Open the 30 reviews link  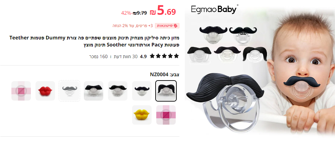click(126, 56)
